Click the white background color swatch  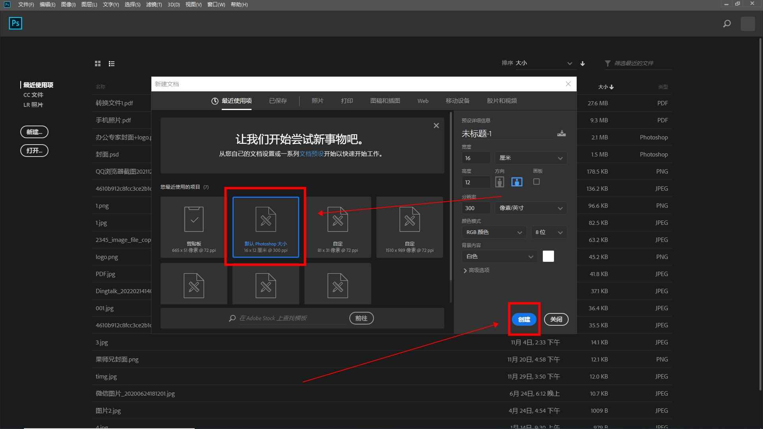coord(548,256)
